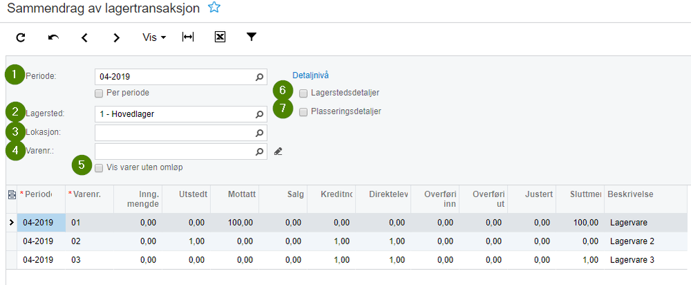This screenshot has height=285, width=691.
Task: Click the Detaljnivå link
Action: point(311,75)
